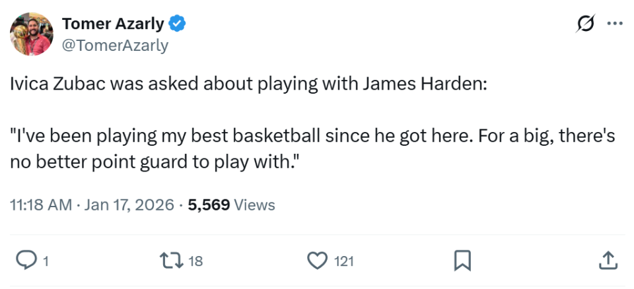Image resolution: width=634 pixels, height=289 pixels.
Task: Click the like count of 121
Action: (x=343, y=262)
